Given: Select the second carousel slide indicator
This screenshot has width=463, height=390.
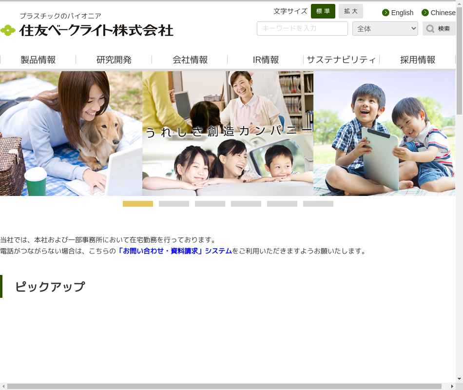Looking at the screenshot, I should pyautogui.click(x=174, y=204).
